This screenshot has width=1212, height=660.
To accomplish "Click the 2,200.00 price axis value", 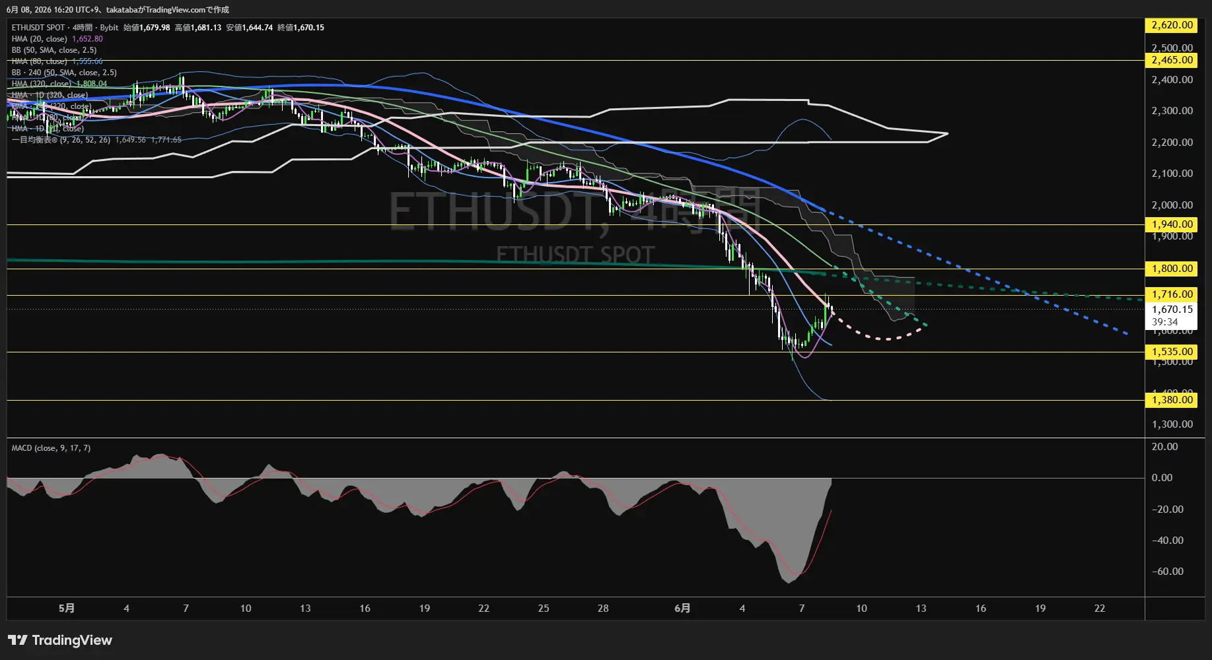I will click(1172, 143).
